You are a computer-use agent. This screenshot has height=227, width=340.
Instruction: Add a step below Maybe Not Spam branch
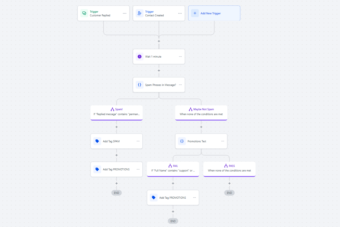201,127
